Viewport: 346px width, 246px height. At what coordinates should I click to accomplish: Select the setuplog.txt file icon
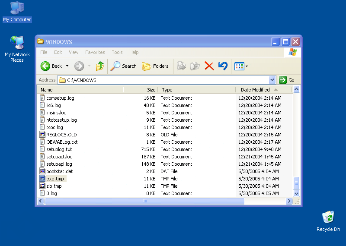tap(42, 149)
